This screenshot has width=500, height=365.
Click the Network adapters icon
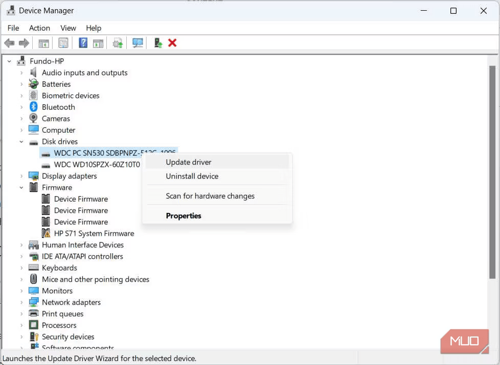tap(33, 302)
